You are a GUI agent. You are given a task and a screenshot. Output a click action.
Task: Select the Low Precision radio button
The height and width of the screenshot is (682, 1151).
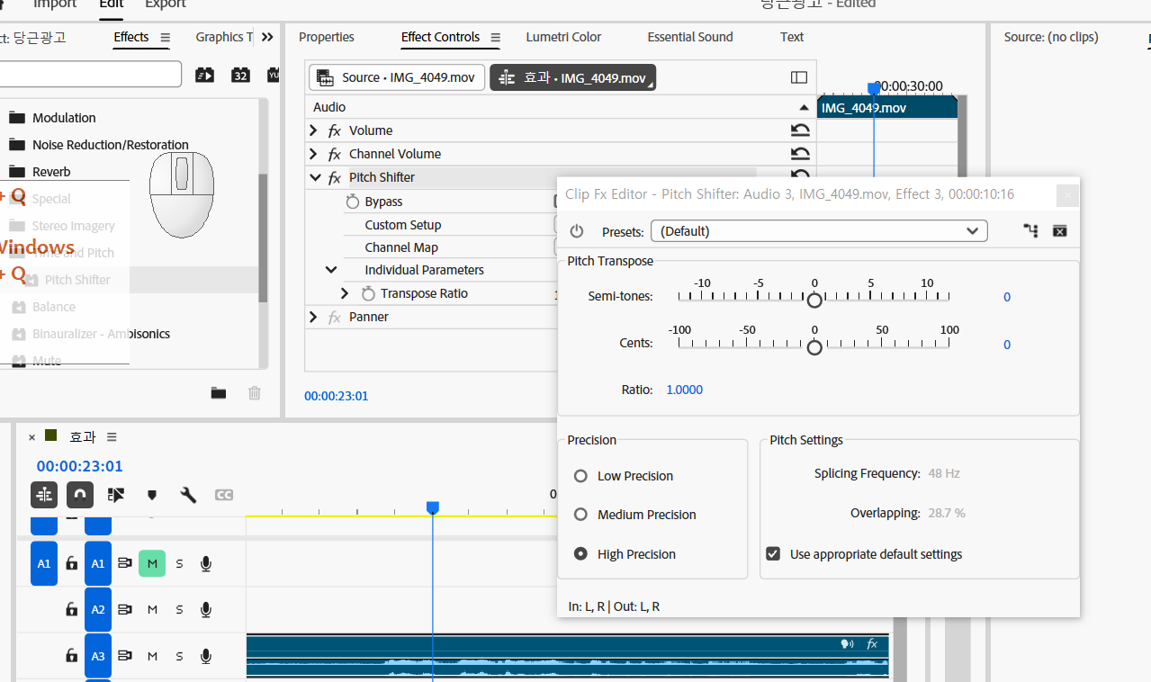point(580,476)
